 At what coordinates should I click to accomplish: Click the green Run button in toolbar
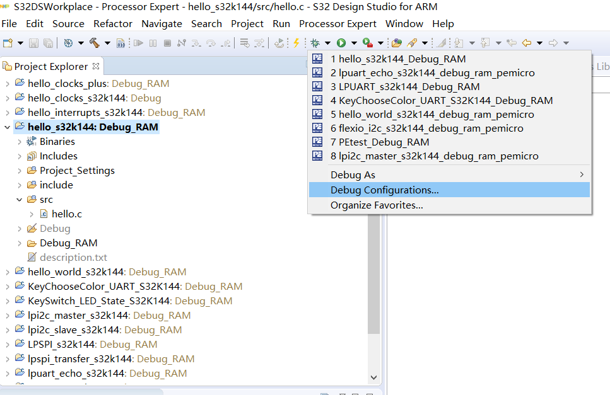click(x=341, y=43)
